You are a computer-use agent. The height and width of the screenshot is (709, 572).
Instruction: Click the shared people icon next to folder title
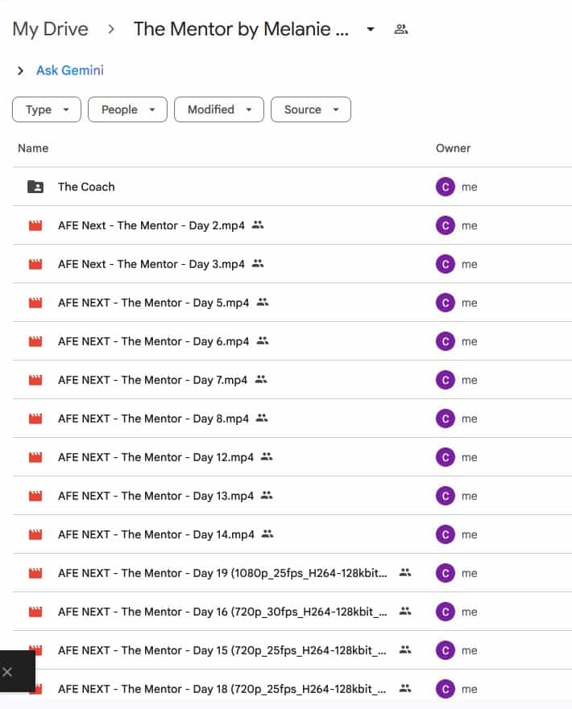400,30
